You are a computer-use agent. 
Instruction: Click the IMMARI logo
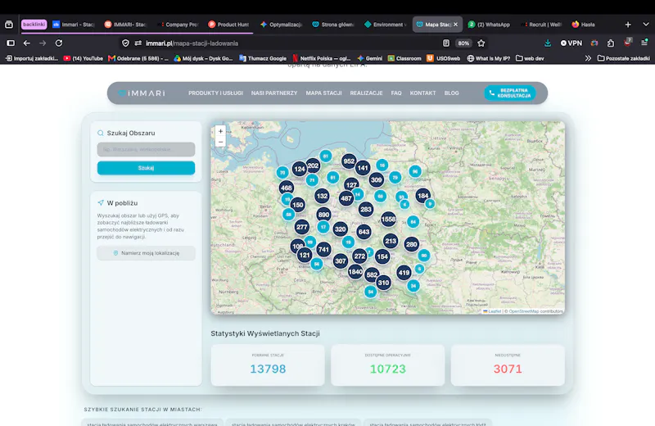[141, 93]
